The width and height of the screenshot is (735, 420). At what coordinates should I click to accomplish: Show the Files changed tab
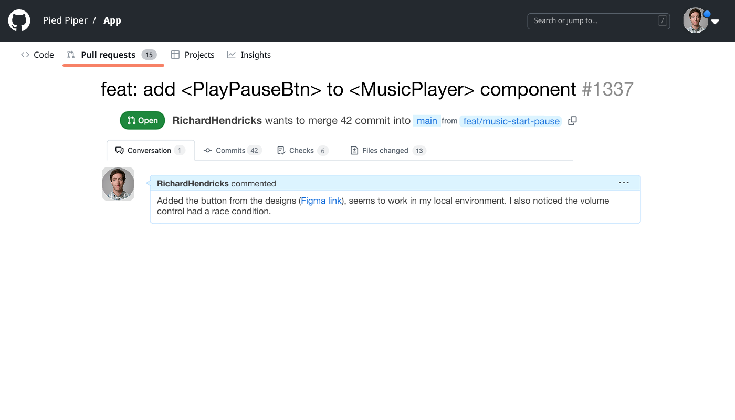[387, 150]
